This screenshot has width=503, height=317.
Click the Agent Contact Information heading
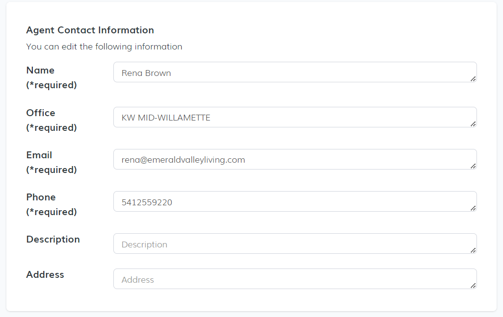click(x=90, y=30)
